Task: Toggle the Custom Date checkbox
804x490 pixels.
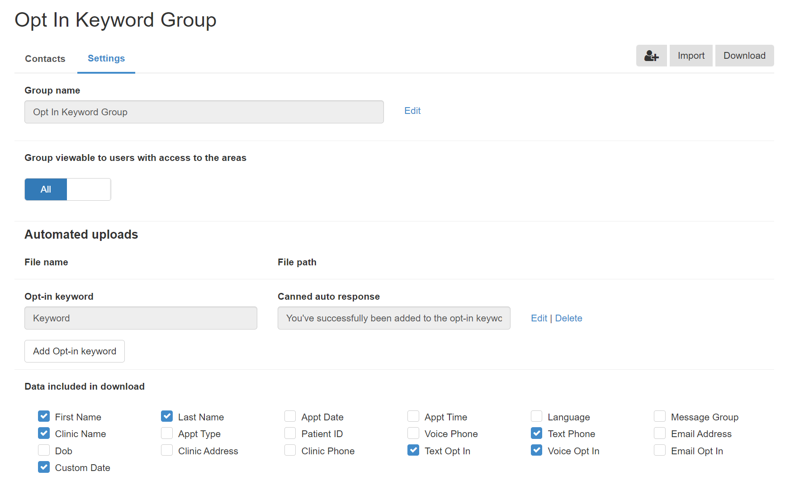Action: (44, 467)
